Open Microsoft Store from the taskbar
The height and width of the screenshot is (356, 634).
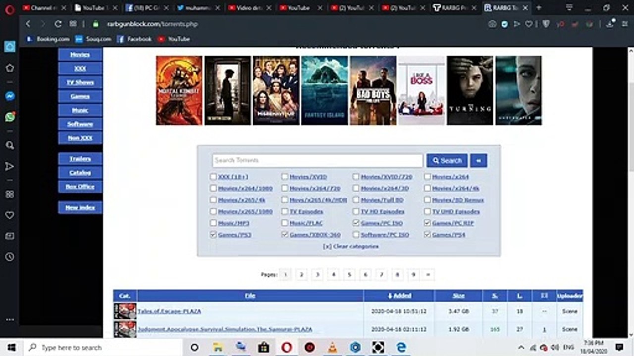point(264,348)
